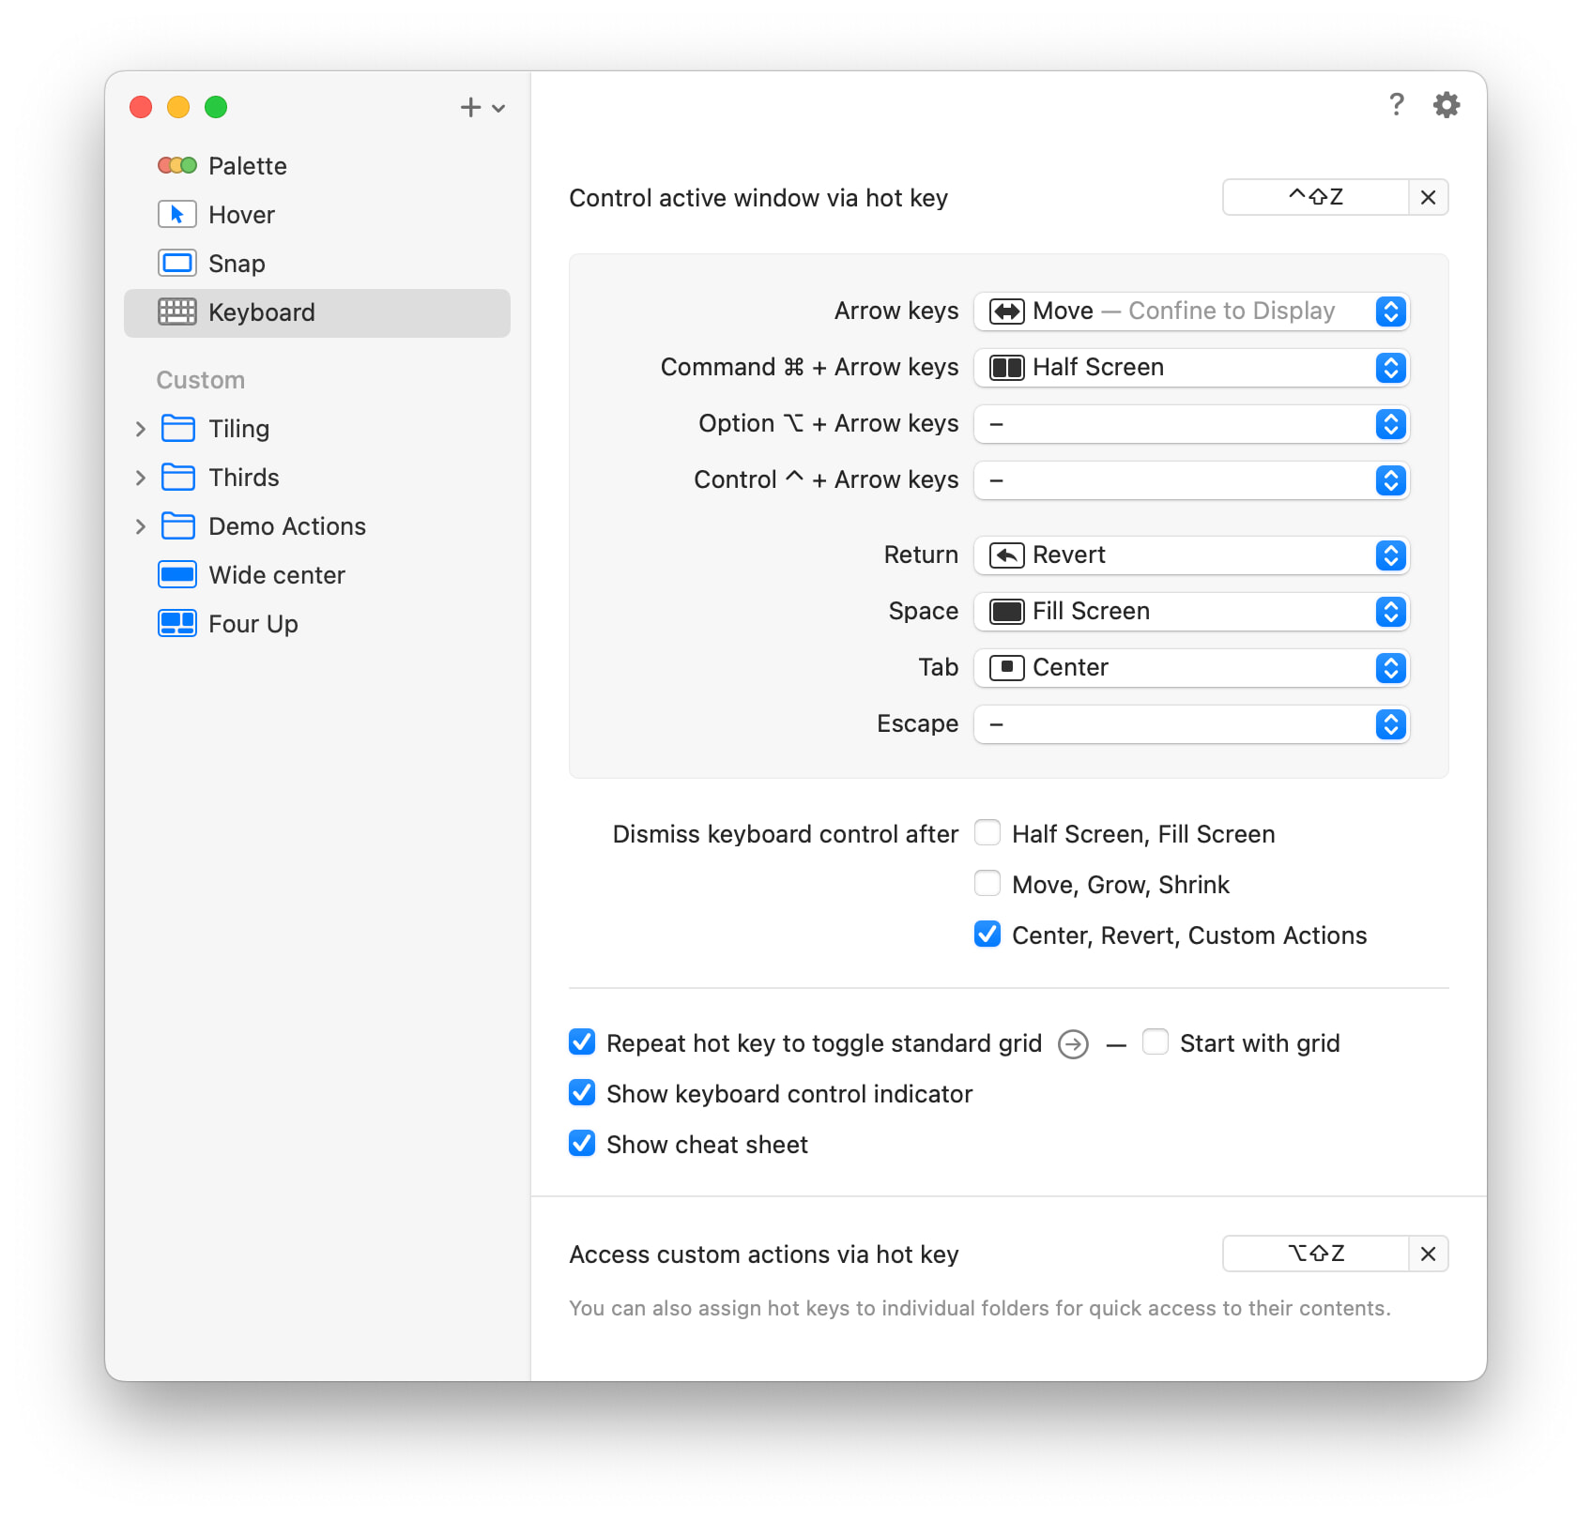
Task: Uncheck Show cheat sheet
Action: tap(582, 1144)
